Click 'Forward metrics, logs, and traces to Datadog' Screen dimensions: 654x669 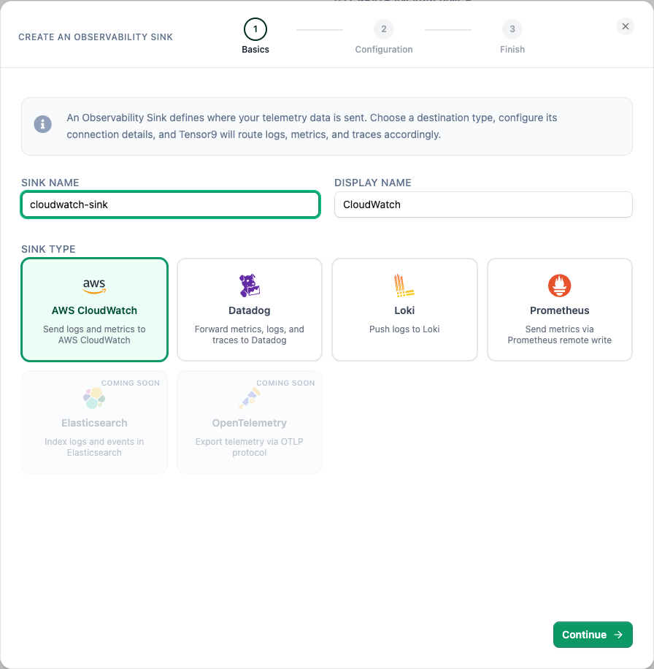click(250, 334)
